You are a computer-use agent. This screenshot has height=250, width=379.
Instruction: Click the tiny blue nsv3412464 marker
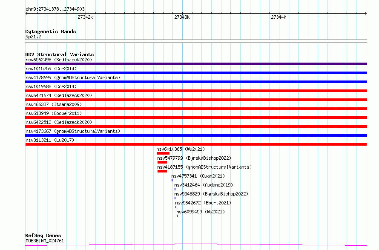point(175,189)
